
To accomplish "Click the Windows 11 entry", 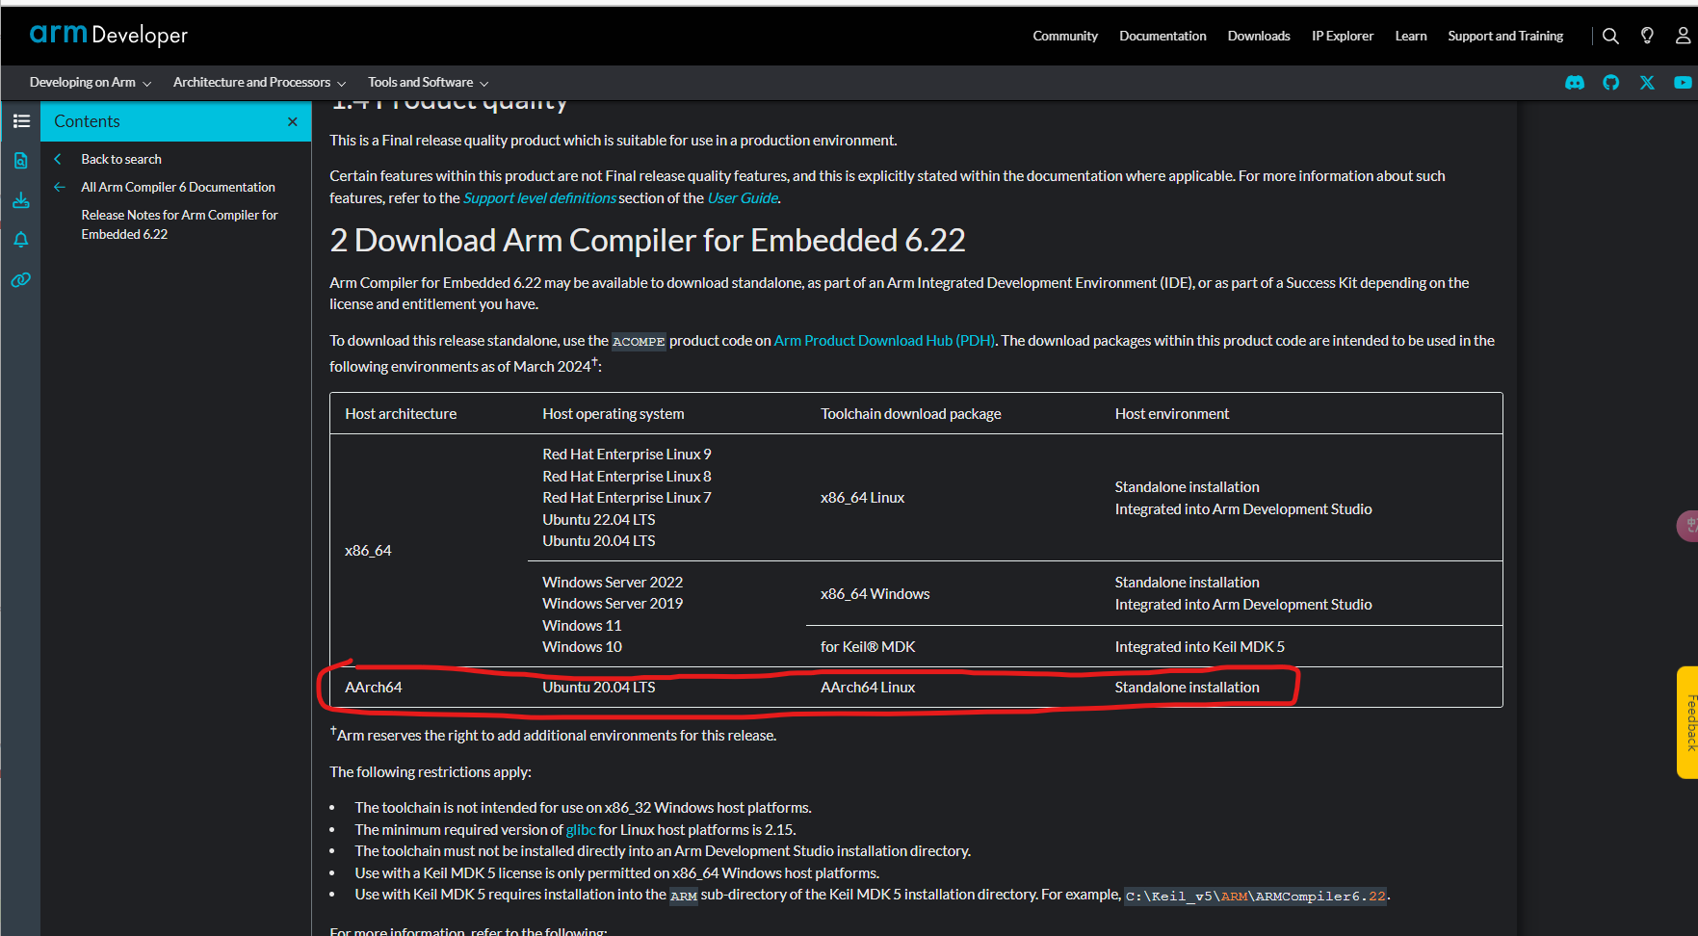I will [582, 626].
